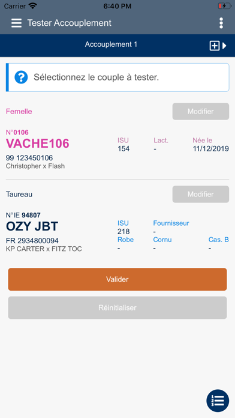Select the VACHE106 female name
The width and height of the screenshot is (235, 418).
[x=38, y=144]
